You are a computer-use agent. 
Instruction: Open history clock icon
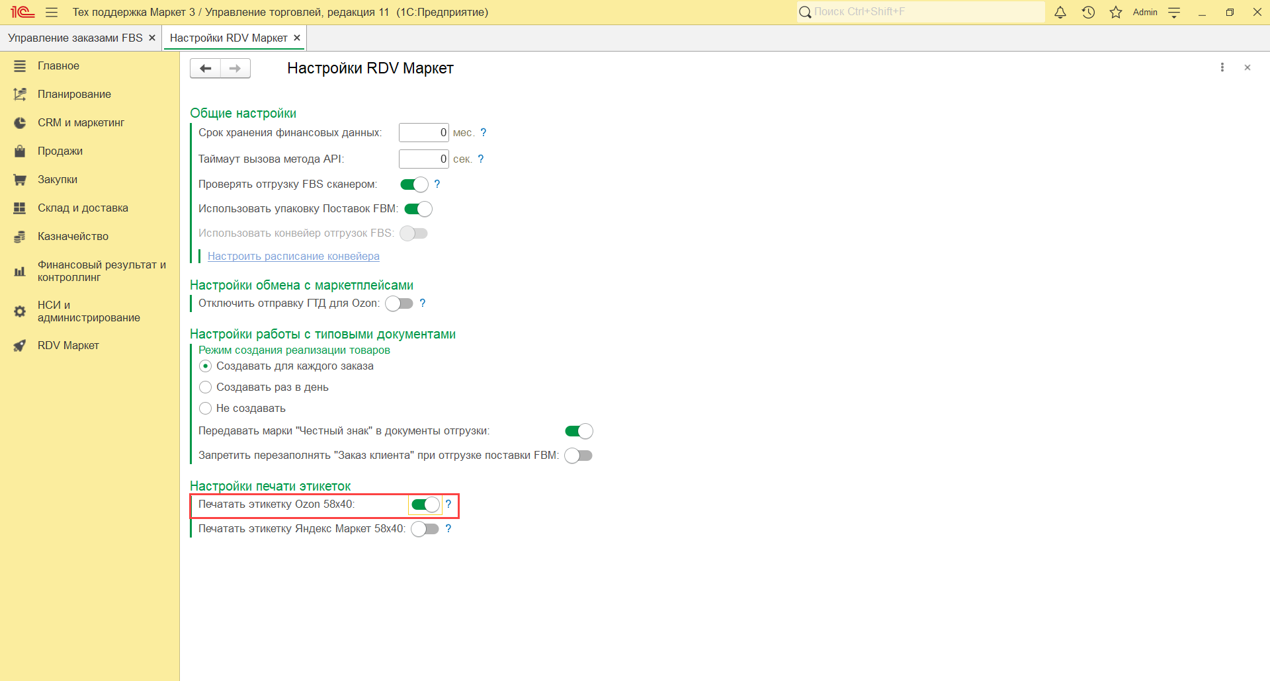point(1088,12)
